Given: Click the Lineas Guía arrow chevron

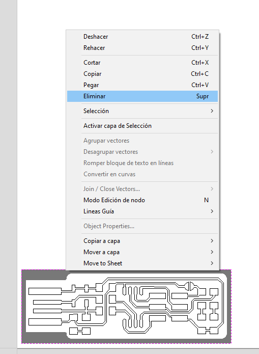Looking at the screenshot, I should [x=212, y=211].
